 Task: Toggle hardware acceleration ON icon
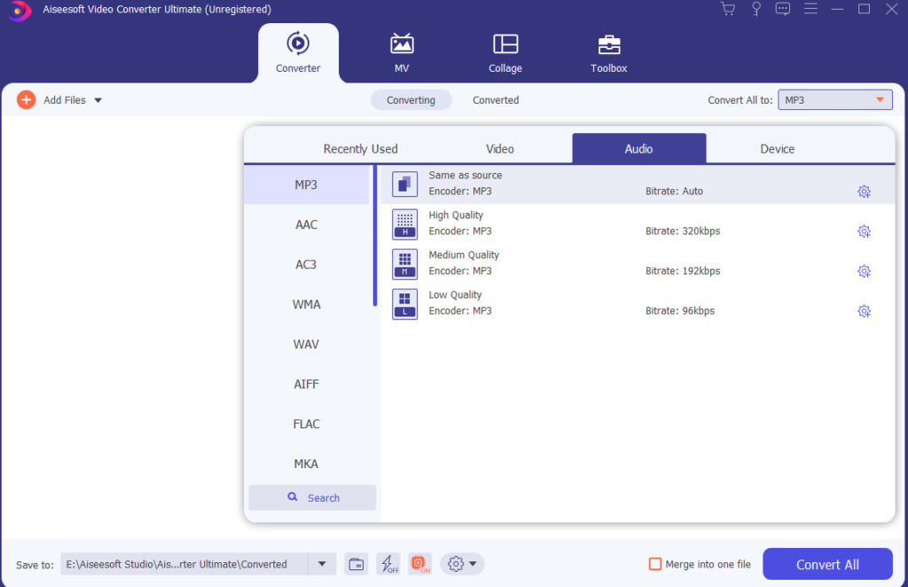[x=419, y=564]
